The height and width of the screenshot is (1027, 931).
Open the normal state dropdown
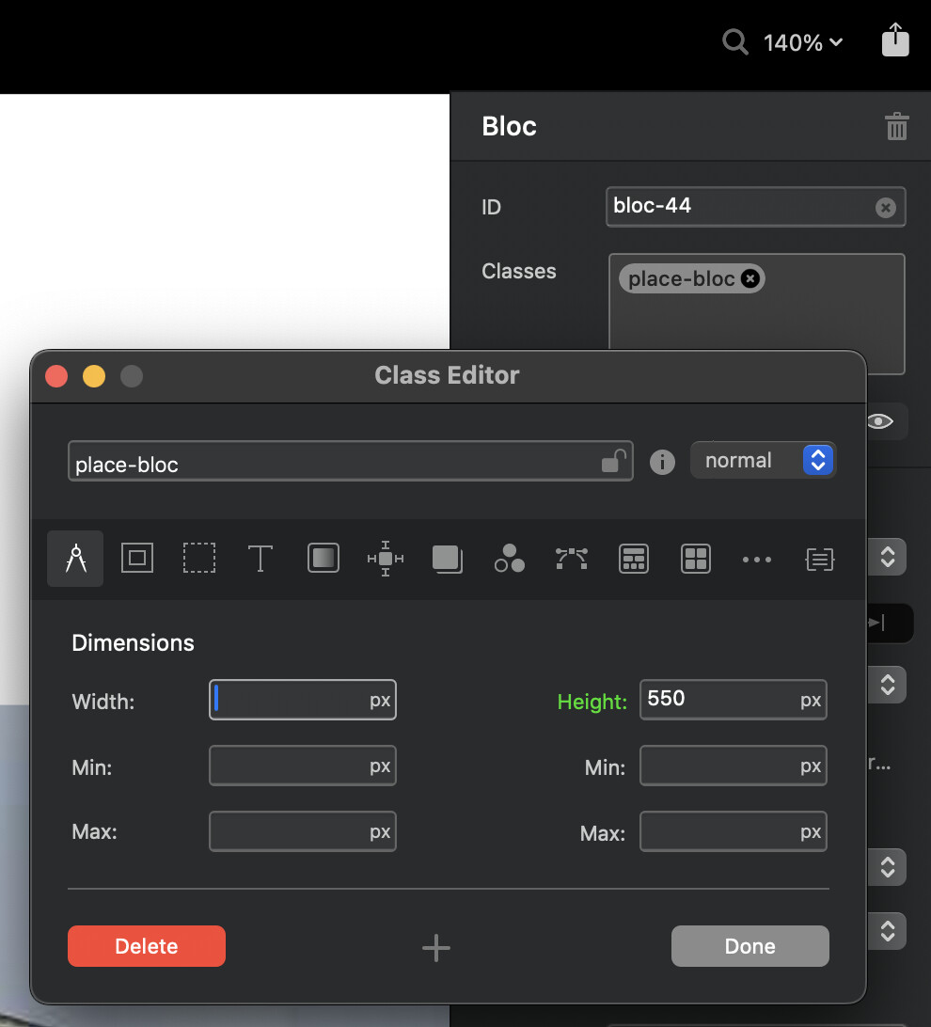point(763,460)
